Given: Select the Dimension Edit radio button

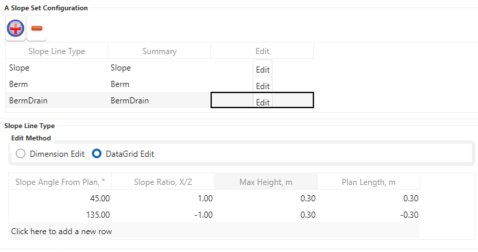Looking at the screenshot, I should [21, 153].
